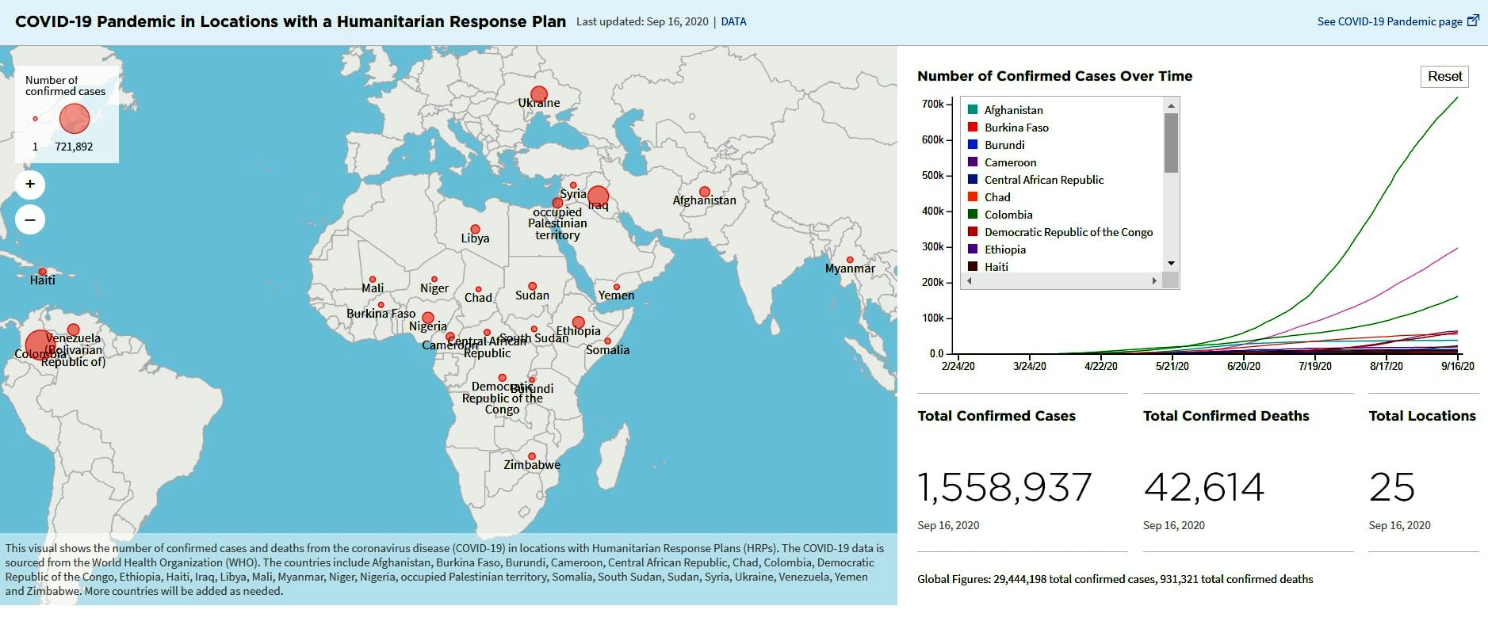Reset the confirmed cases chart
Viewport: 1488px width, 625px height.
click(1444, 76)
